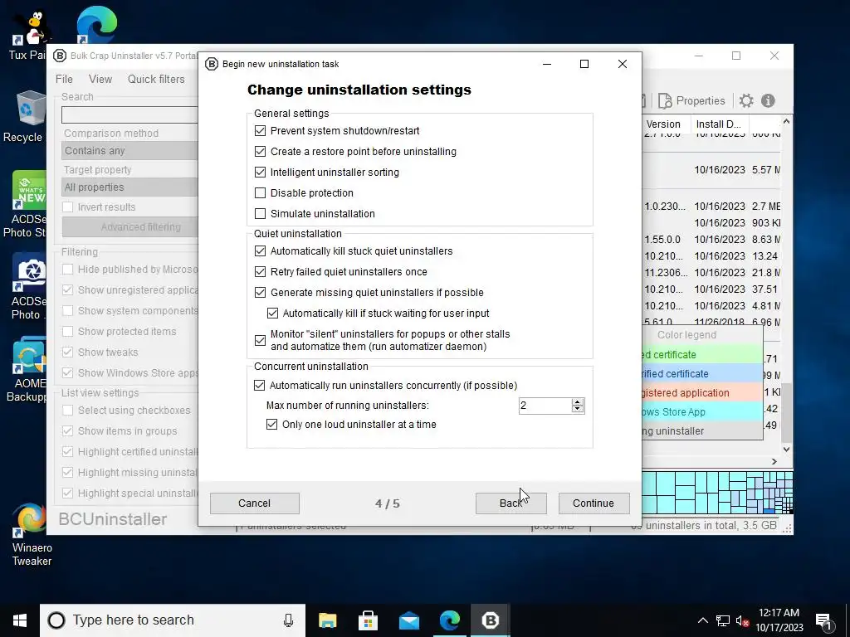
Task: Toggle Select using checkboxes setting
Action: (x=68, y=410)
